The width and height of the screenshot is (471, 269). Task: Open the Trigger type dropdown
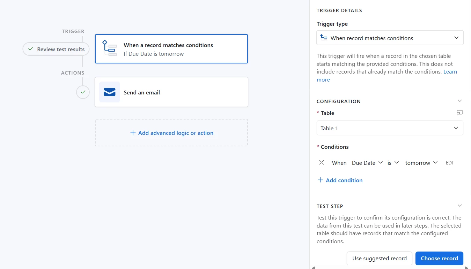[x=390, y=38]
